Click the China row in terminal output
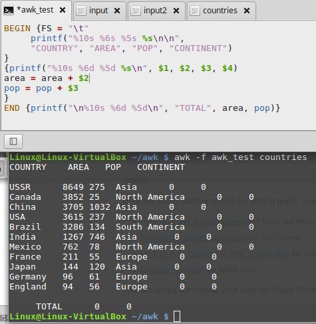 tap(108, 207)
